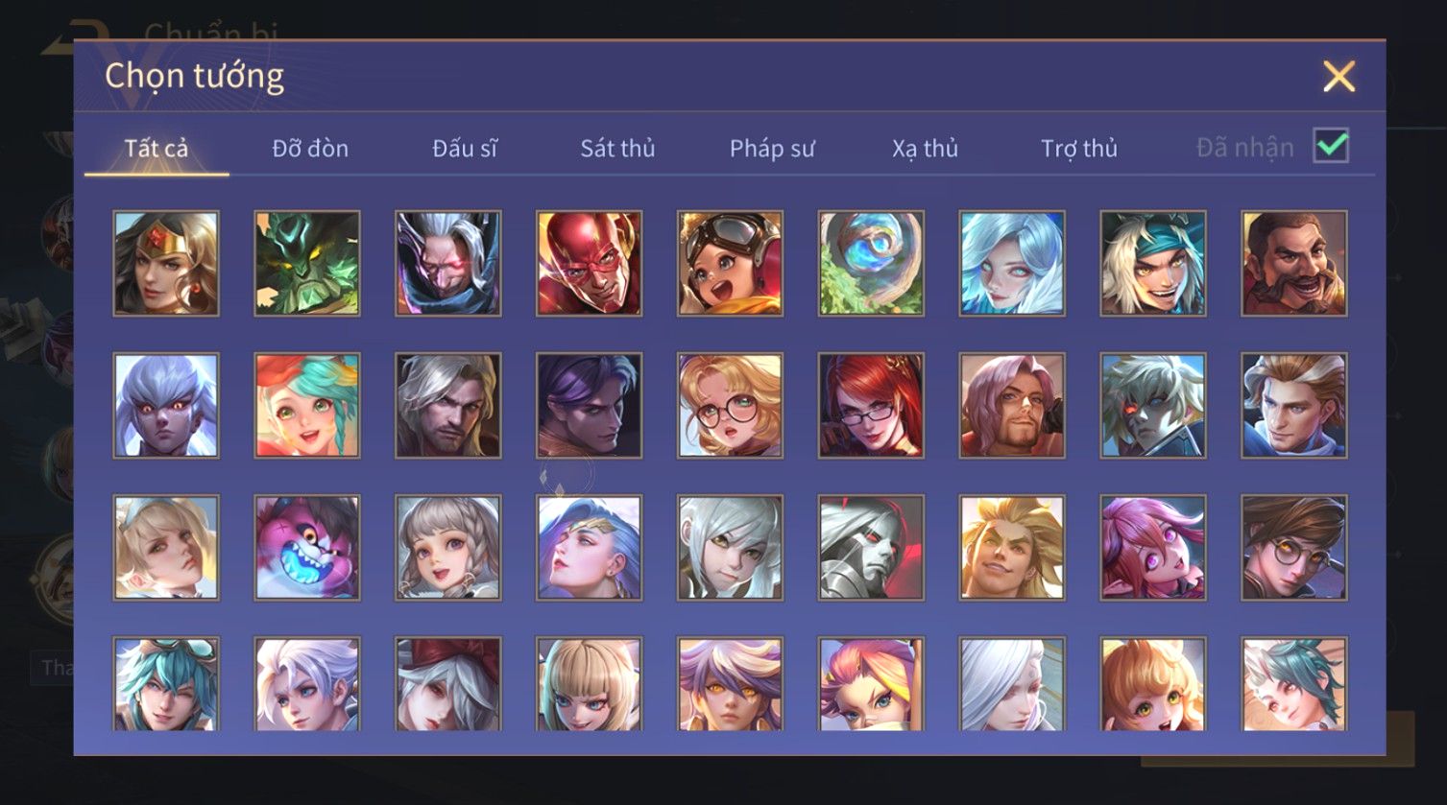This screenshot has height=805, width=1447.
Task: Select the Wonder Woman hero portrait
Action: (166, 263)
